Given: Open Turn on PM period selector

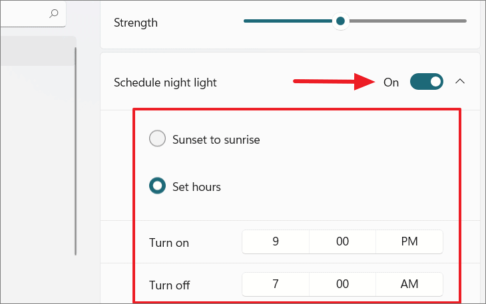Looking at the screenshot, I should [409, 241].
